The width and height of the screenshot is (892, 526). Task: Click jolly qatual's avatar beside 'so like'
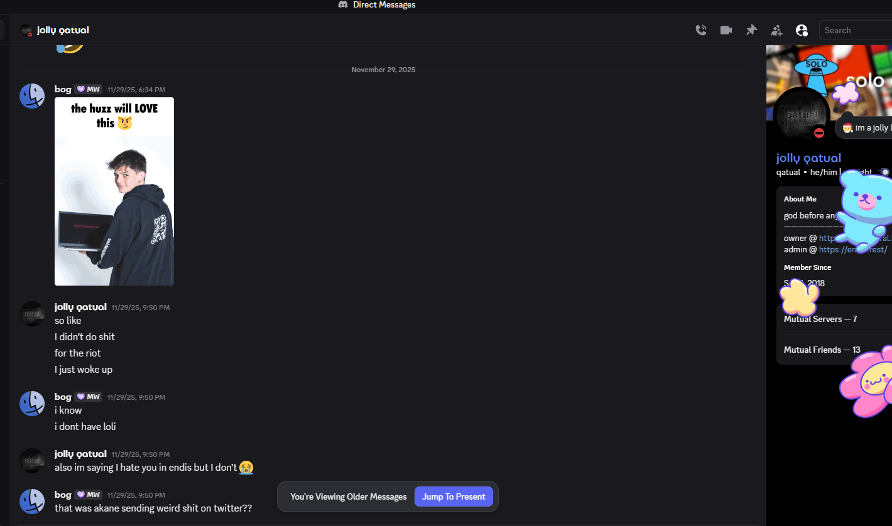32,314
